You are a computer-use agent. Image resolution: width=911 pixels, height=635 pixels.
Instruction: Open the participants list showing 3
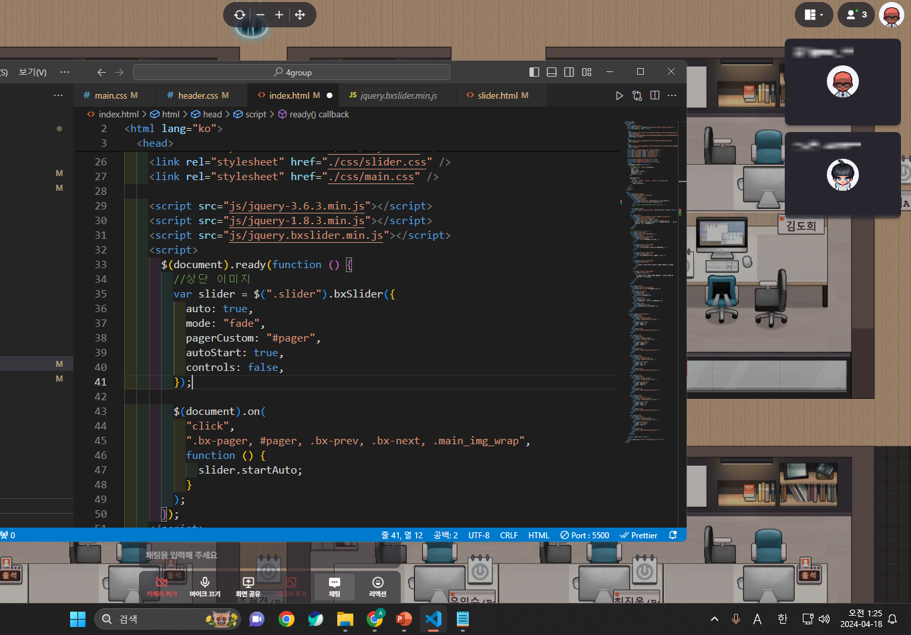tap(856, 15)
